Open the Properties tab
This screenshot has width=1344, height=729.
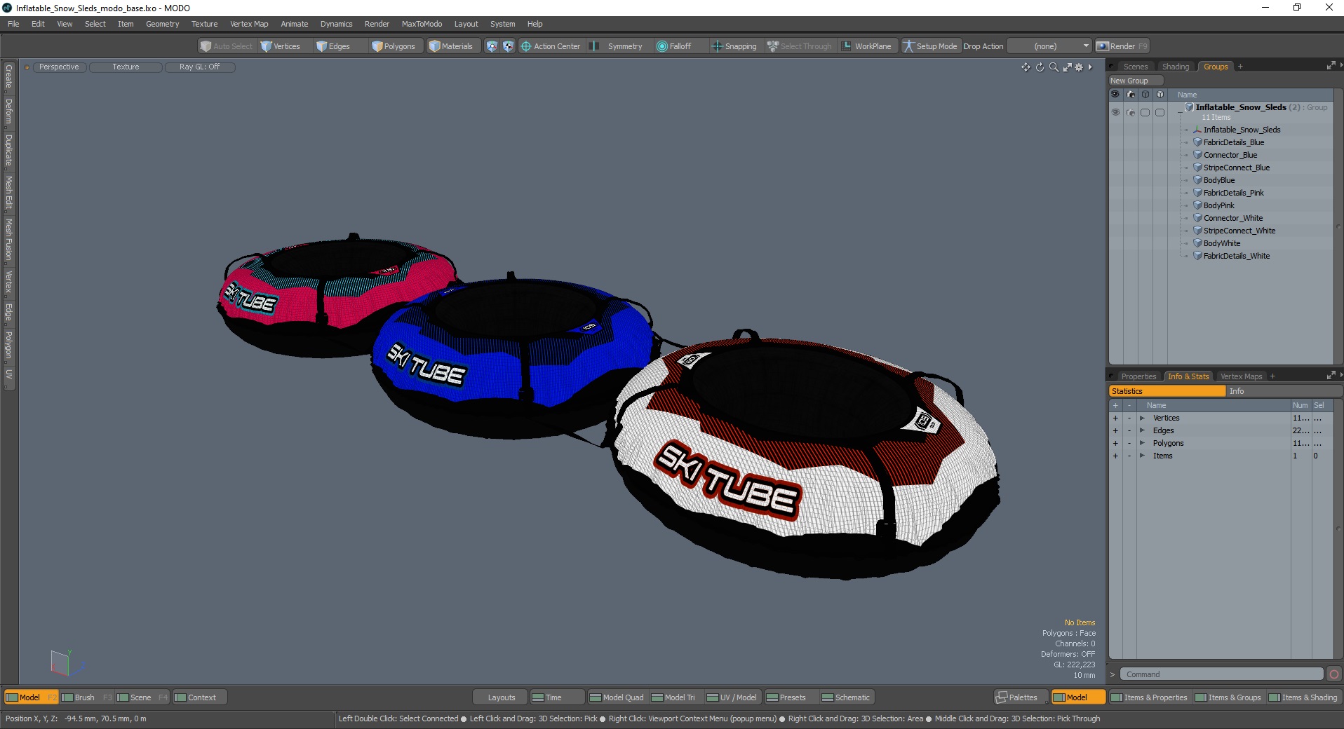[x=1138, y=376]
